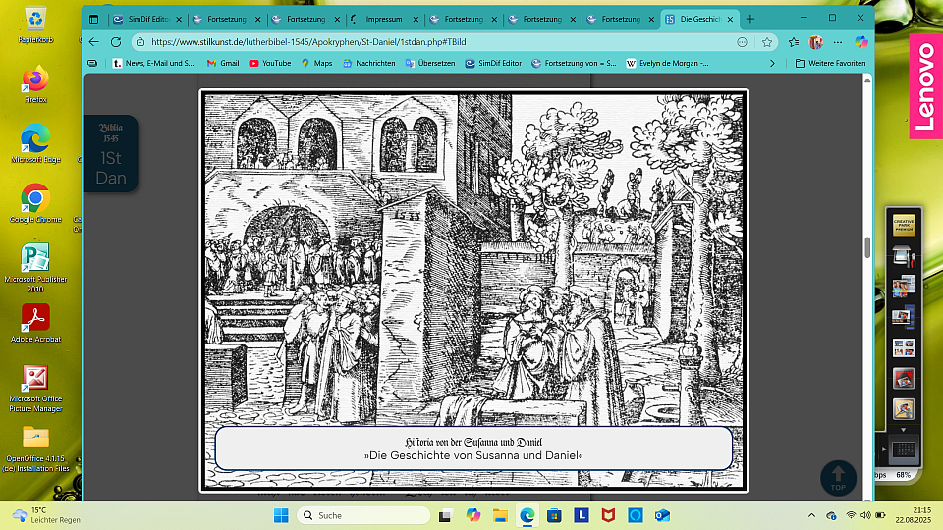Viewport: 943px width, 530px height.
Task: Open the Windows Start menu
Action: click(281, 515)
